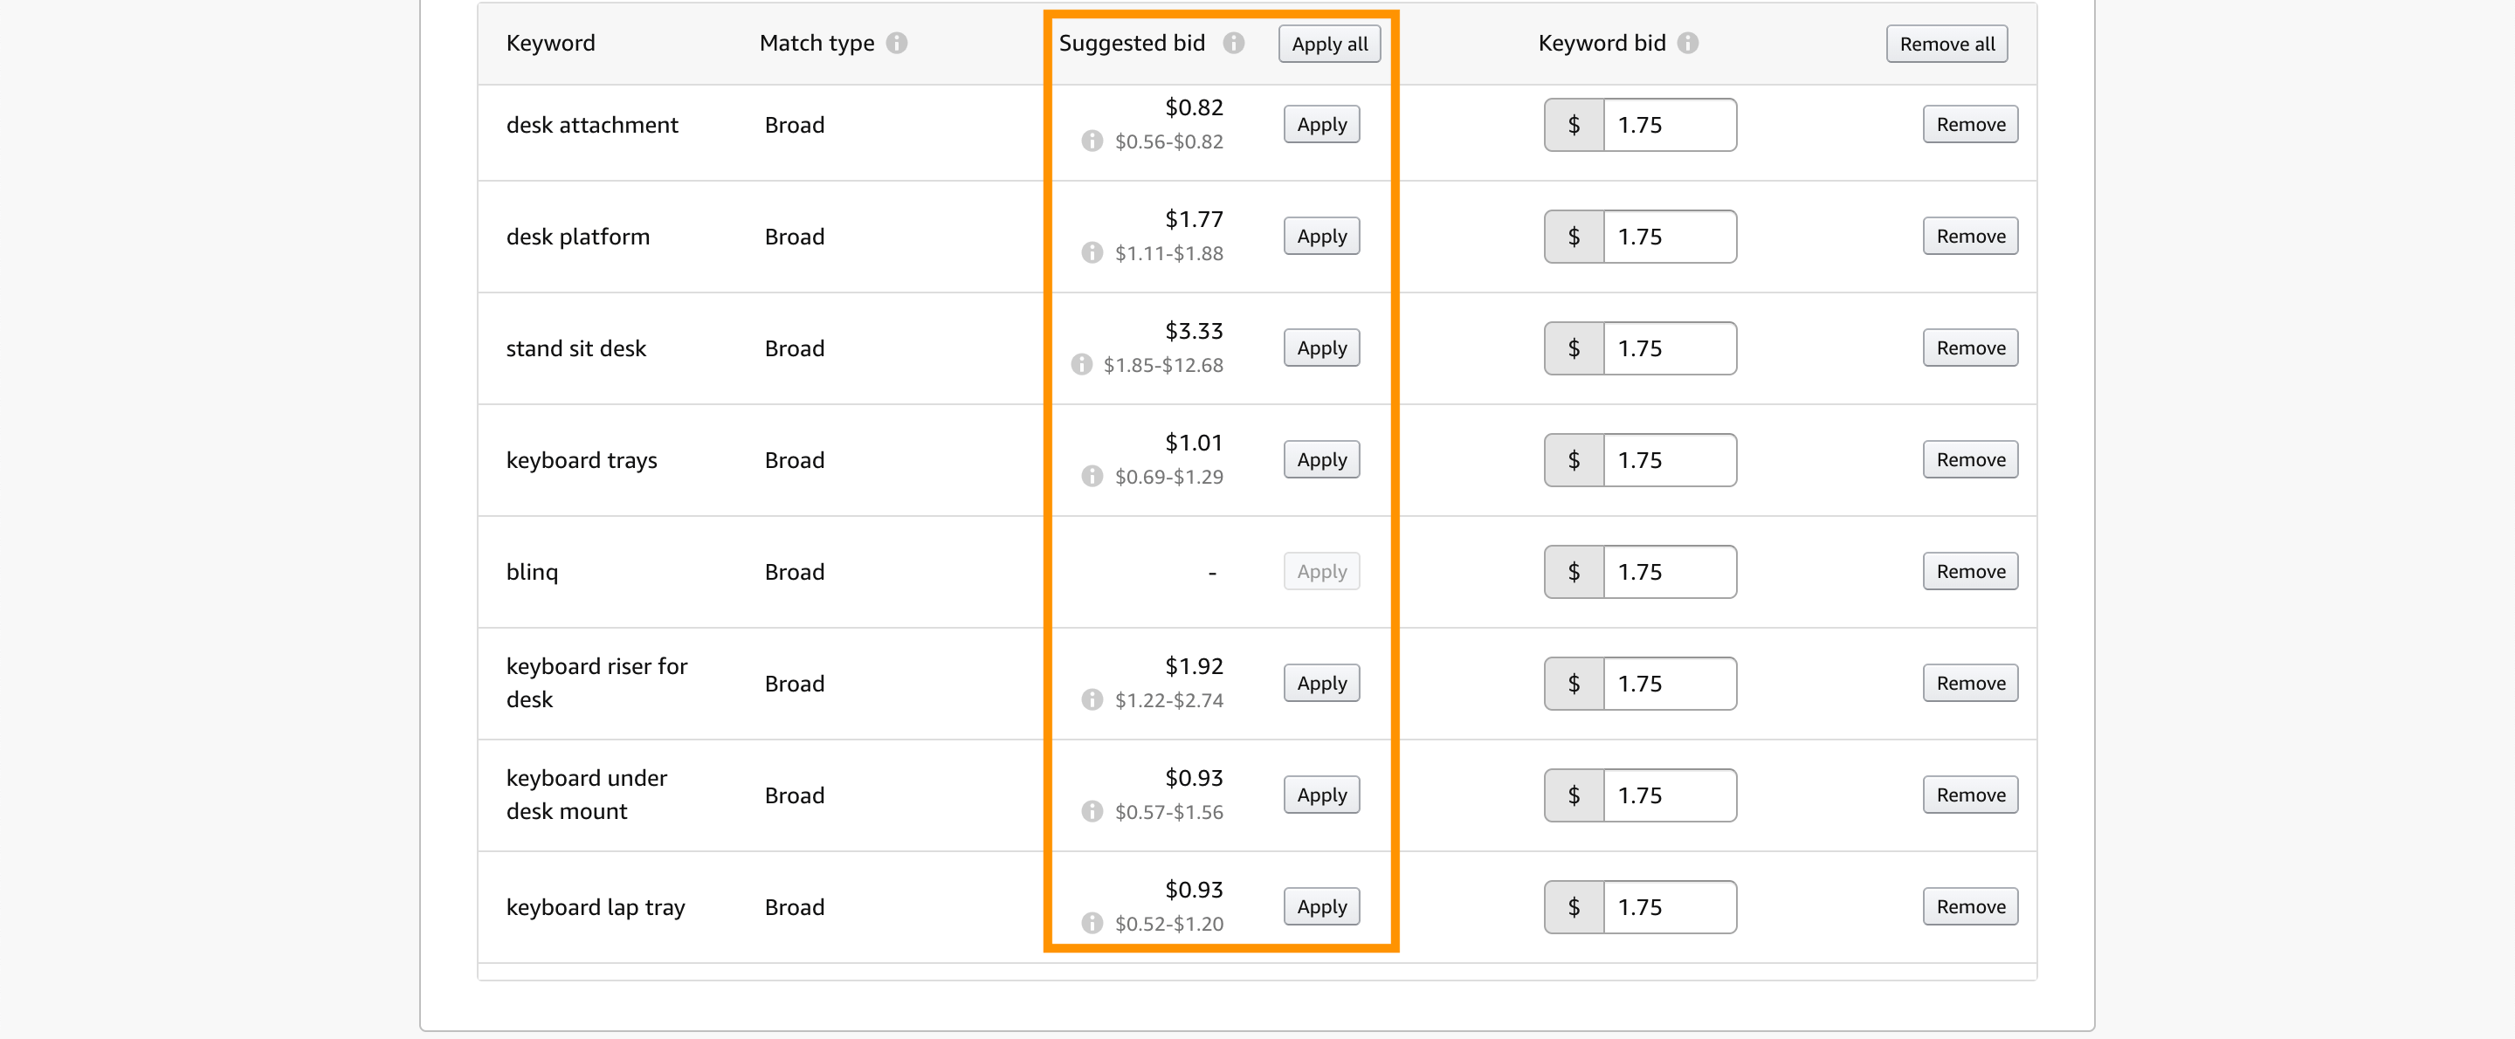Apply suggested bid for keyboard under desk mount
This screenshot has width=2515, height=1039.
point(1321,796)
